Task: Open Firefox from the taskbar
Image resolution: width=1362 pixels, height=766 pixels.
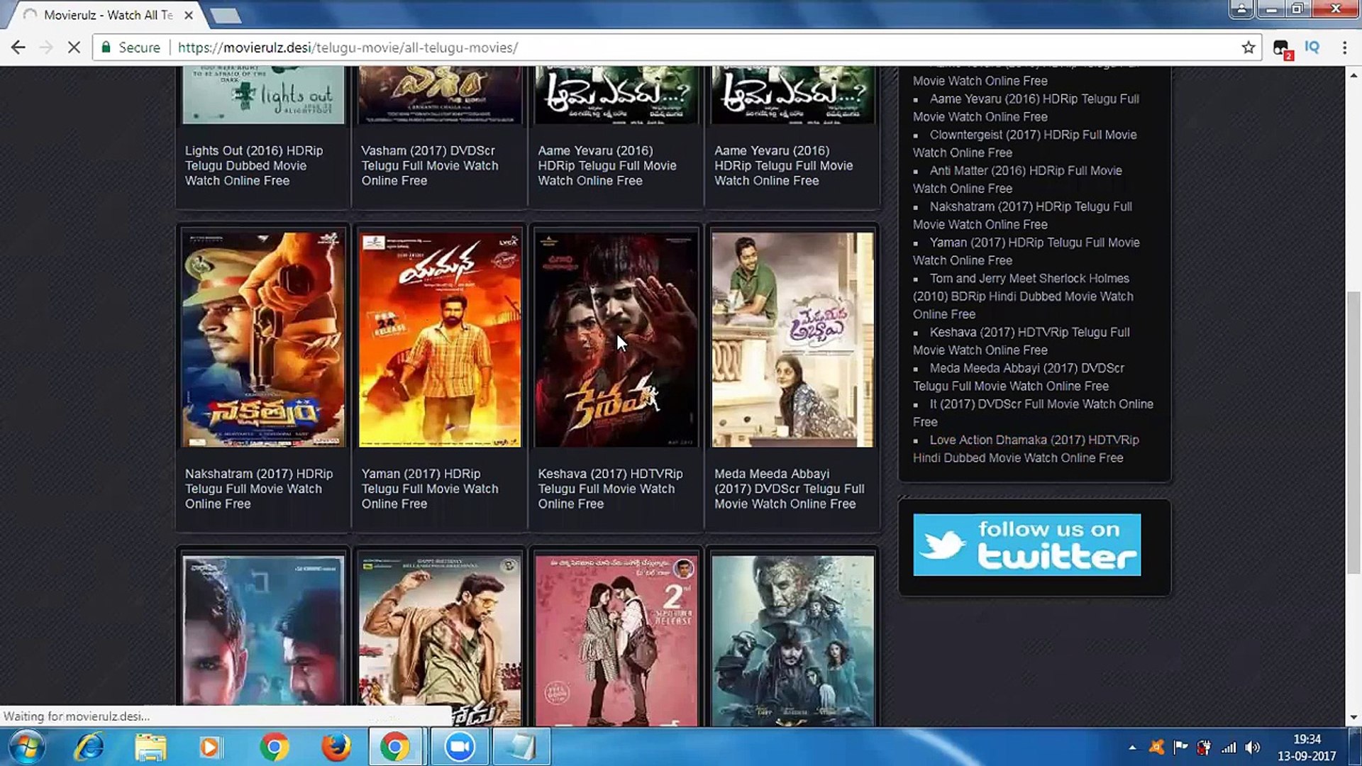Action: coord(336,747)
